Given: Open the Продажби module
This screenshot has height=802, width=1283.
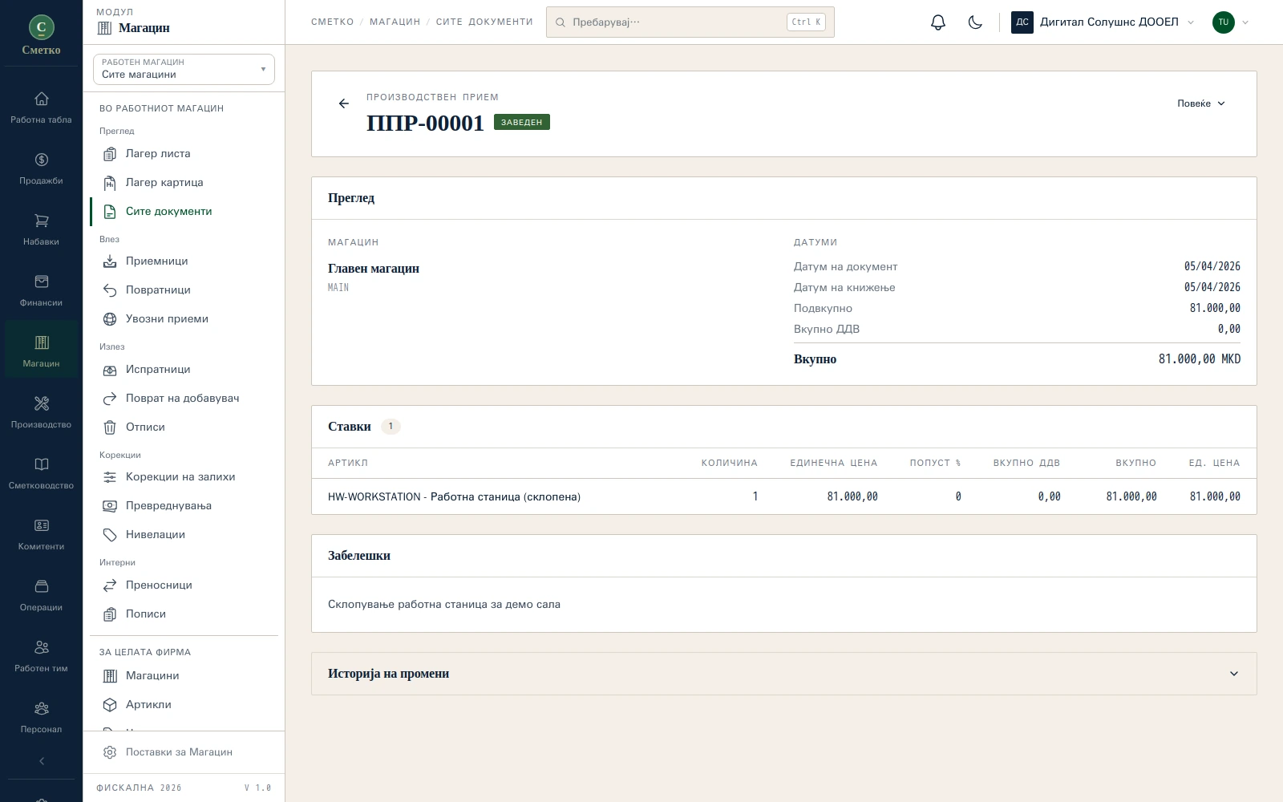Looking at the screenshot, I should click(x=41, y=168).
